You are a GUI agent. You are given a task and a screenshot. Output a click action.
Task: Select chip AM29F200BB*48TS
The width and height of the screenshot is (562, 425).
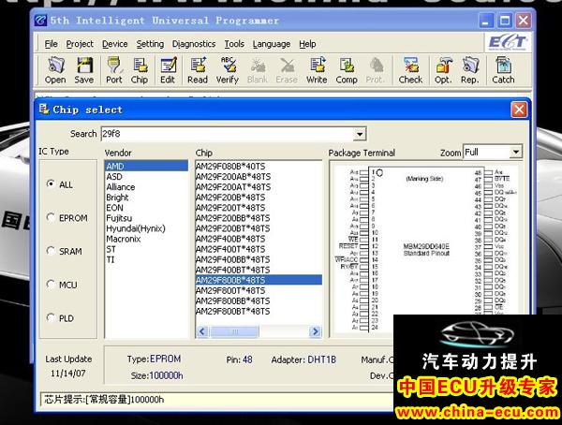pyautogui.click(x=259, y=218)
